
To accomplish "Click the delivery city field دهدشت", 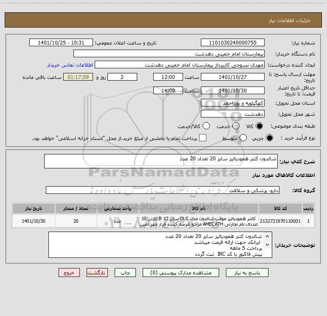I will (x=233, y=114).
